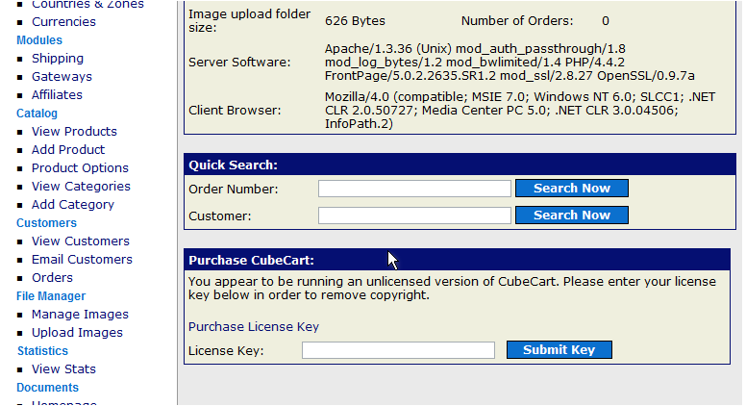Open Upload Images in File Manager
Screen dimensions: 746x406
pos(77,333)
